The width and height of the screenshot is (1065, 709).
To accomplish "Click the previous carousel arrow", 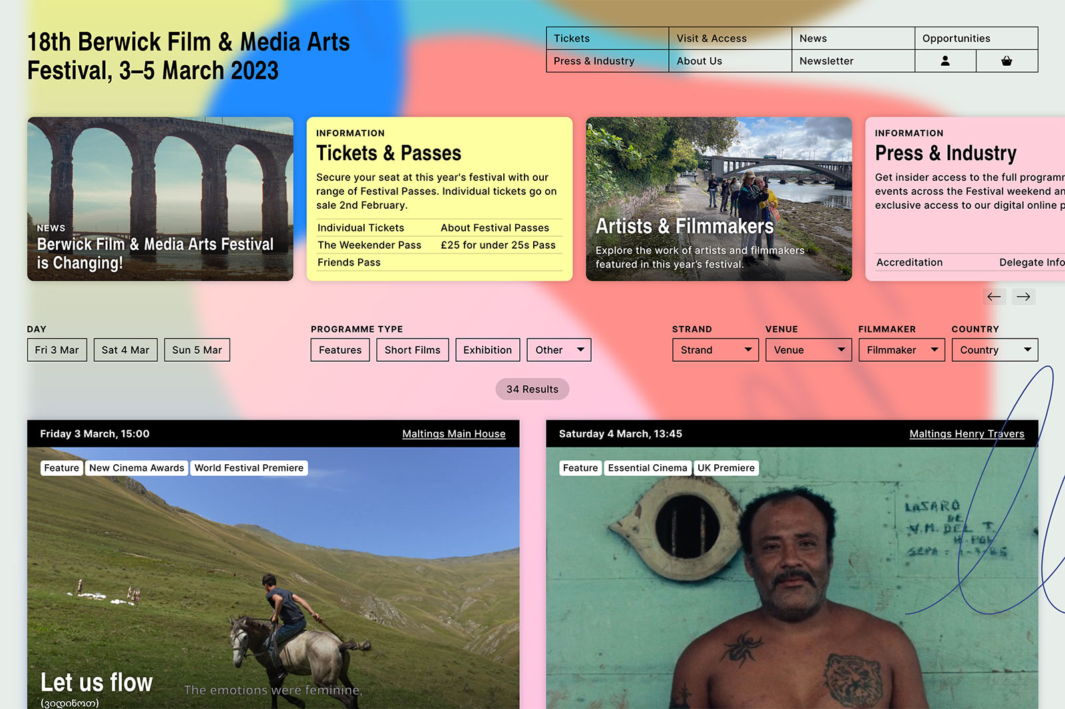I will pos(994,297).
